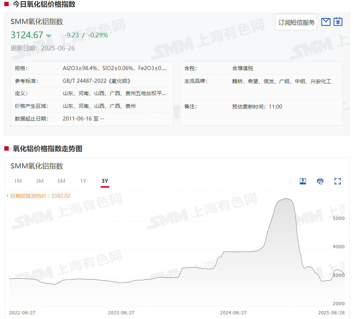353x319 pixels.
Task: Click the 主流品牌 field label
Action: 196,81
